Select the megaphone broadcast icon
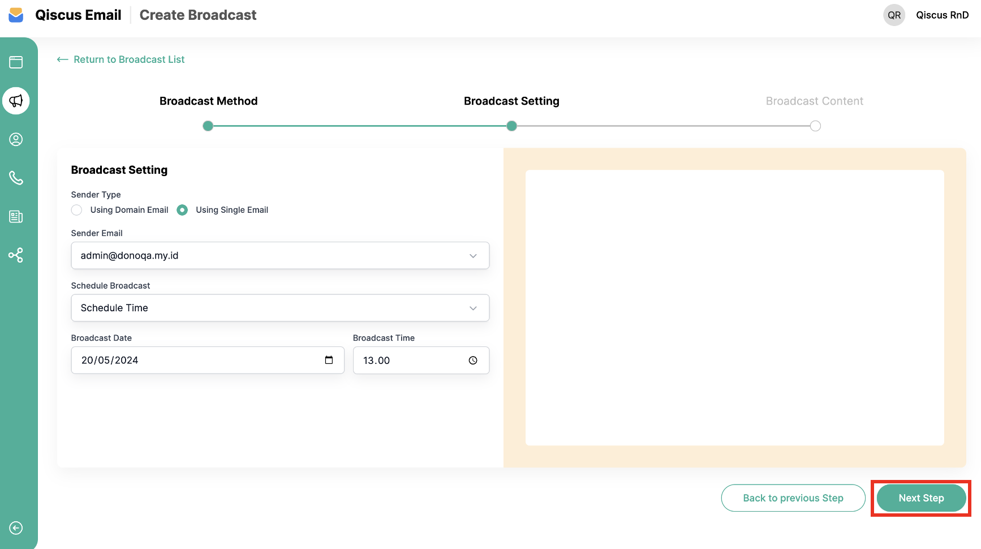Screen dimensions: 981x549 [x=16, y=101]
